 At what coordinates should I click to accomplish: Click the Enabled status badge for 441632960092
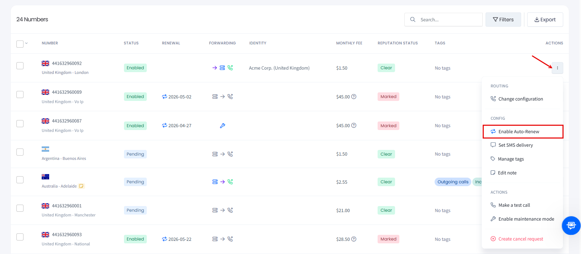click(x=135, y=68)
